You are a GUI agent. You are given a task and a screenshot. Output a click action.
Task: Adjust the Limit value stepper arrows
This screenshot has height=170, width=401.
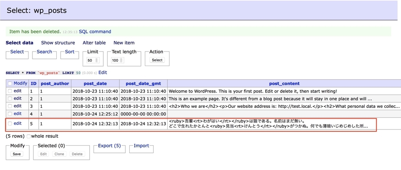coord(96,61)
